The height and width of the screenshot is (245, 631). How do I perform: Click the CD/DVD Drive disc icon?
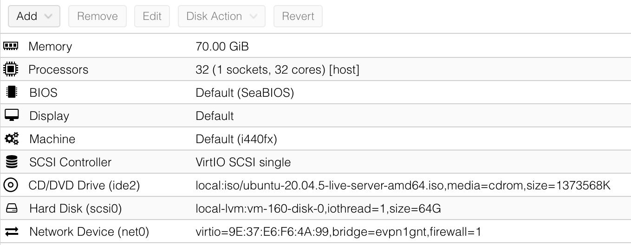pos(11,185)
